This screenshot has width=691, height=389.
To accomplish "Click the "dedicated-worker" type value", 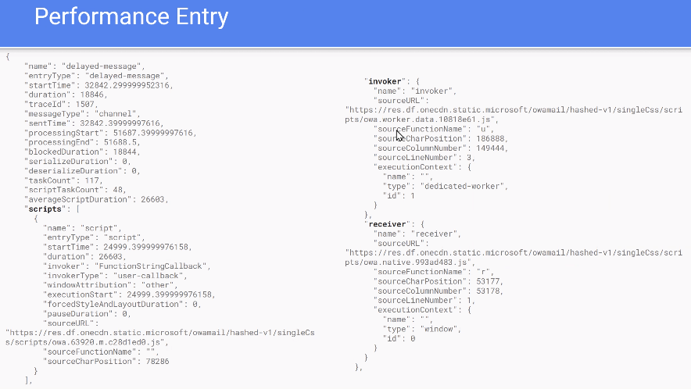I will [x=463, y=186].
